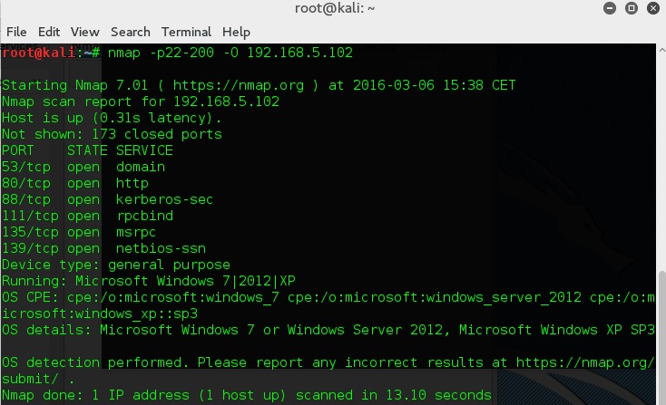Open the Search menu
Screen dimensions: 666x405
pyautogui.click(x=130, y=32)
